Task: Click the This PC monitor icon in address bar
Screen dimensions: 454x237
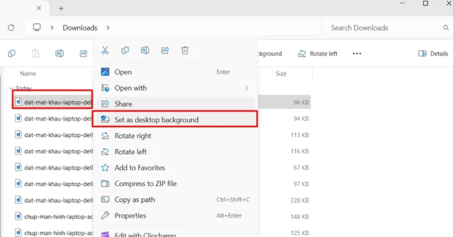Action: pos(37,28)
